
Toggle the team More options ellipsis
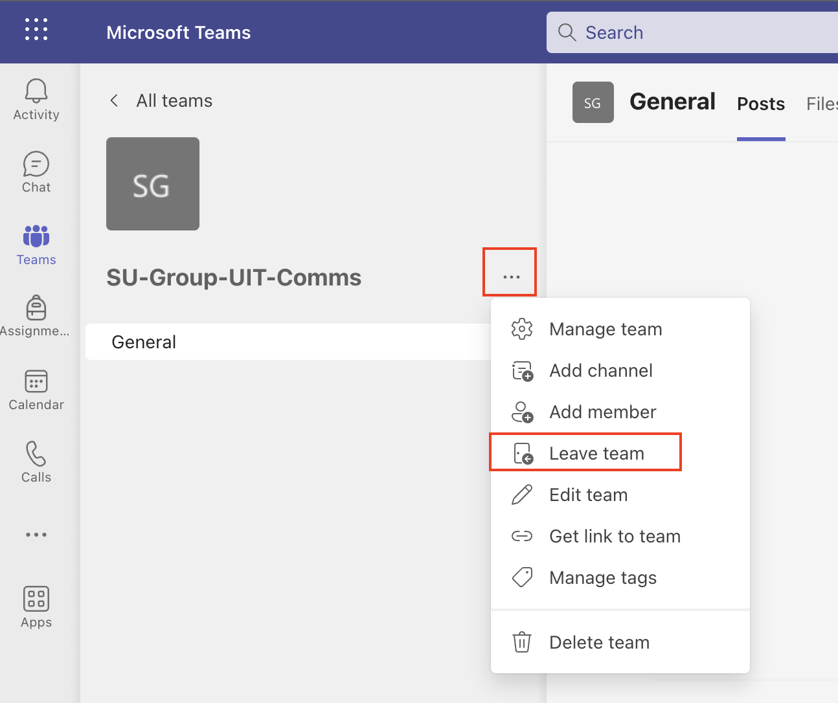(511, 277)
